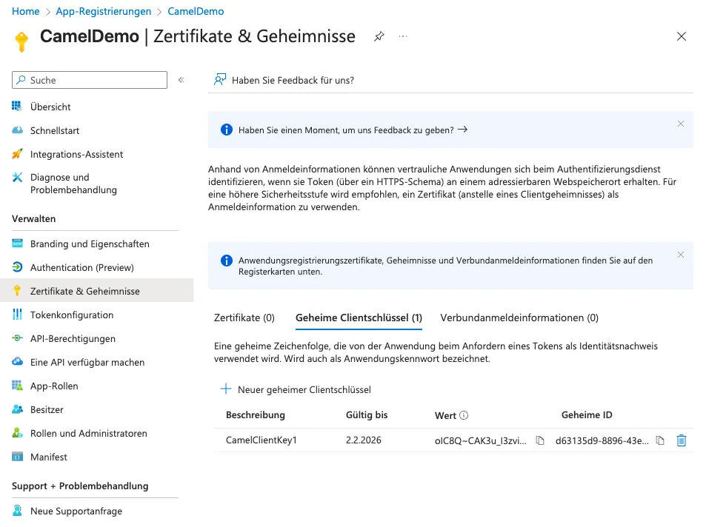Open Neue Supportanfrage in sidebar

76,511
